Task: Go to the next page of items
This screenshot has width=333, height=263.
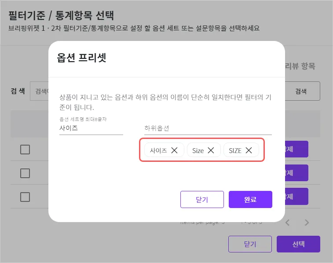Action: (x=307, y=223)
